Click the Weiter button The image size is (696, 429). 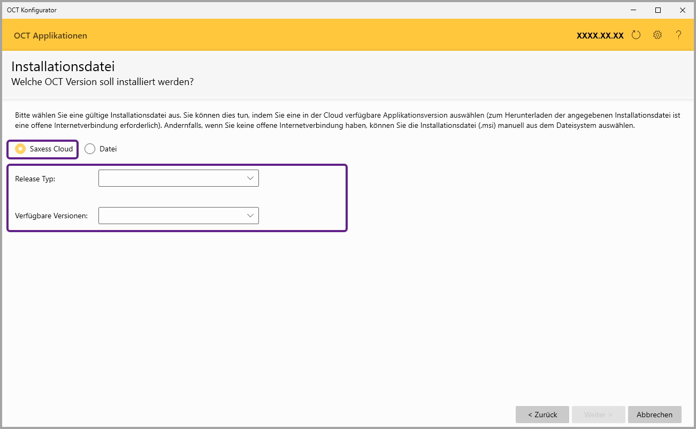tap(599, 415)
